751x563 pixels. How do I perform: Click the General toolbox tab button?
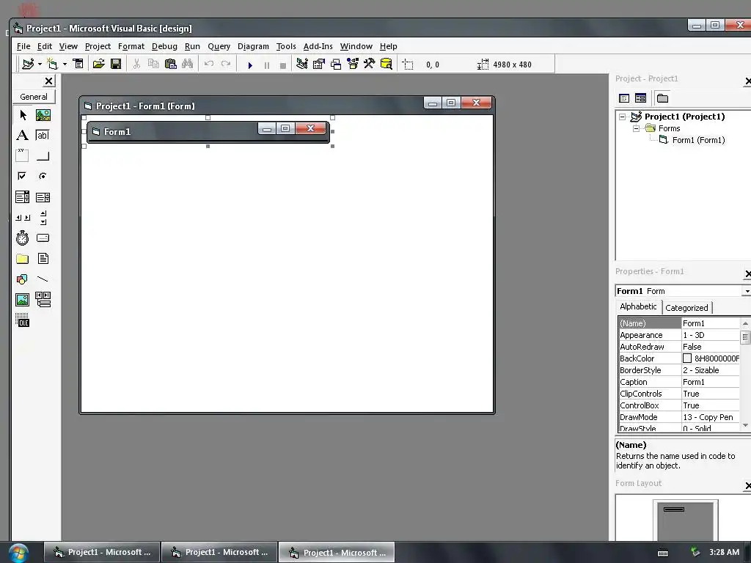tap(34, 97)
